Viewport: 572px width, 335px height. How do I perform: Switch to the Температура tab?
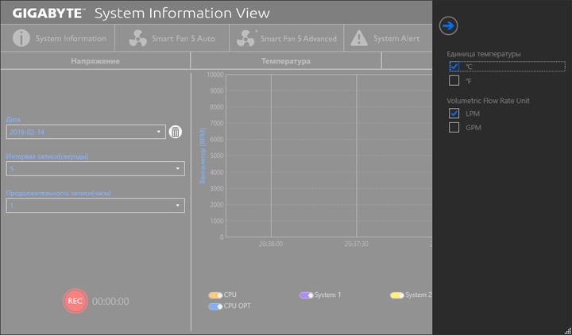point(286,61)
